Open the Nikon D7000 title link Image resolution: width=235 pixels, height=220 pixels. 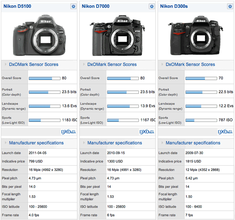[x=95, y=6]
